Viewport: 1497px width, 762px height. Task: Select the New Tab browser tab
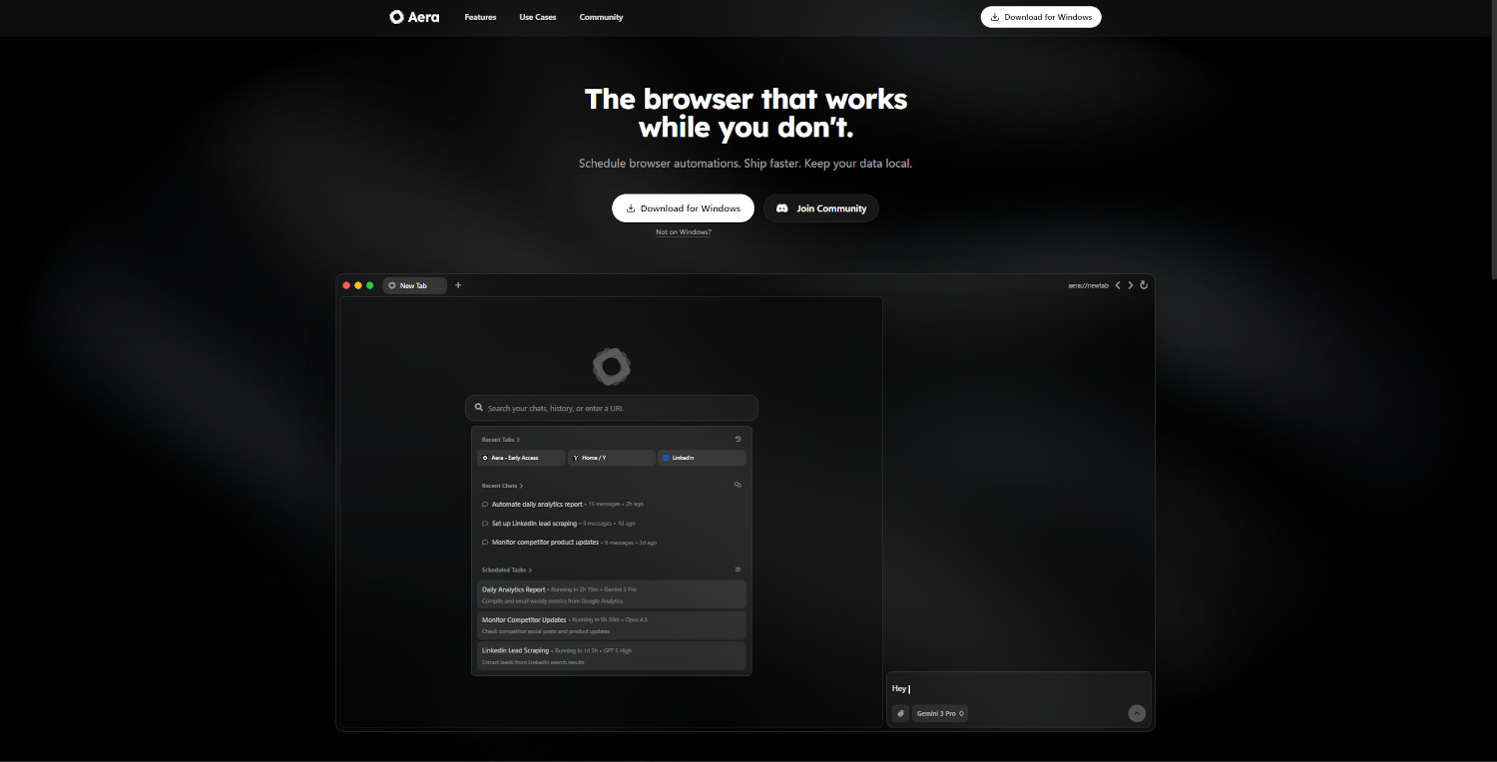point(413,285)
